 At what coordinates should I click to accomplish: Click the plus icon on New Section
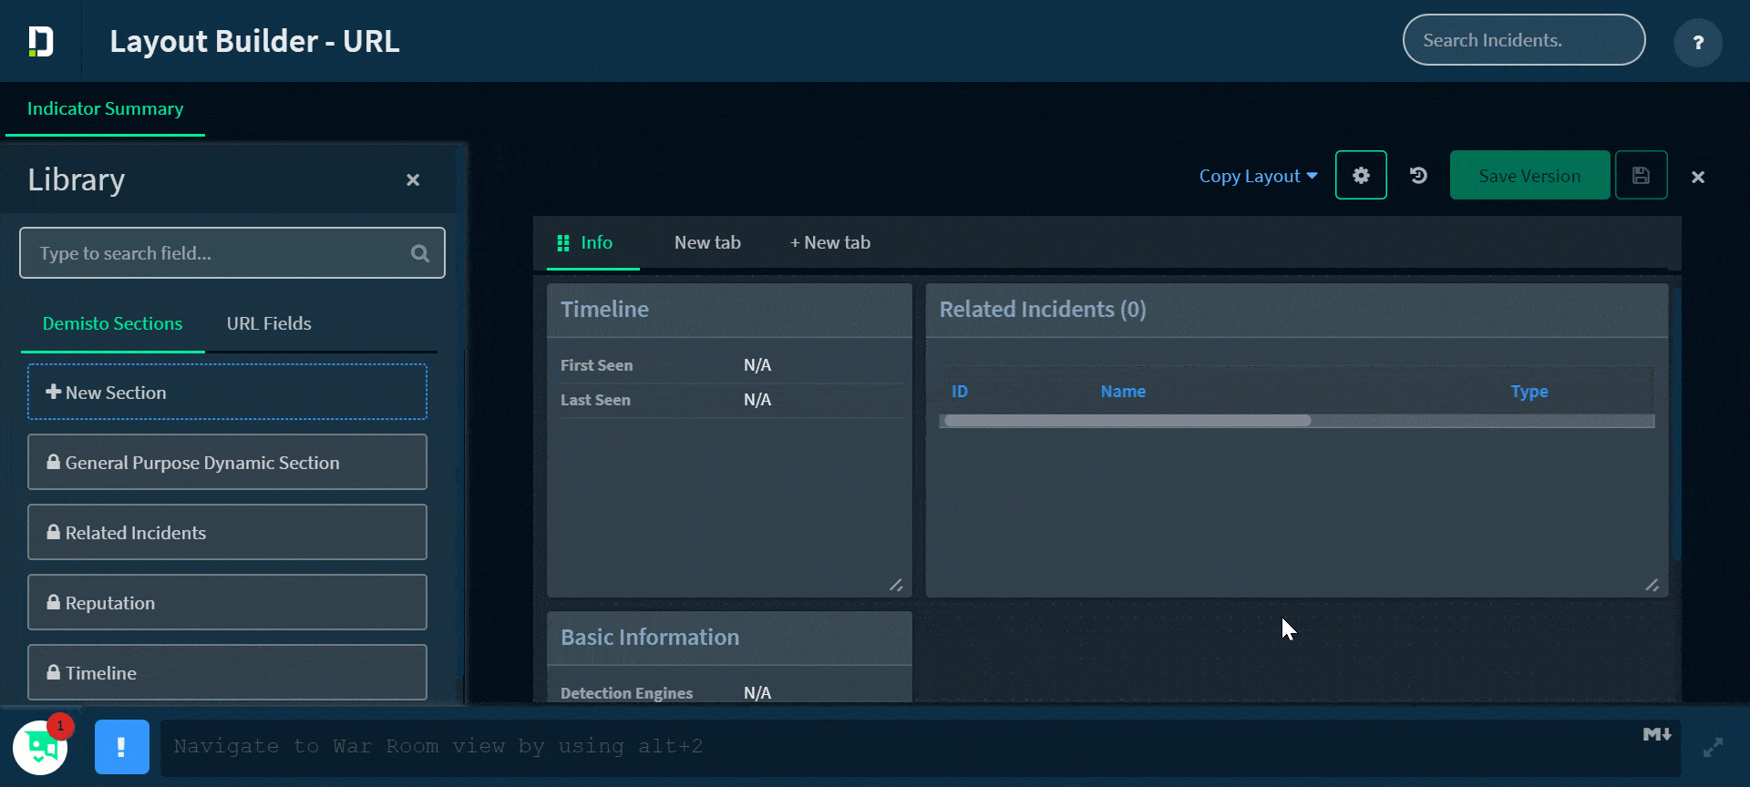tap(54, 392)
